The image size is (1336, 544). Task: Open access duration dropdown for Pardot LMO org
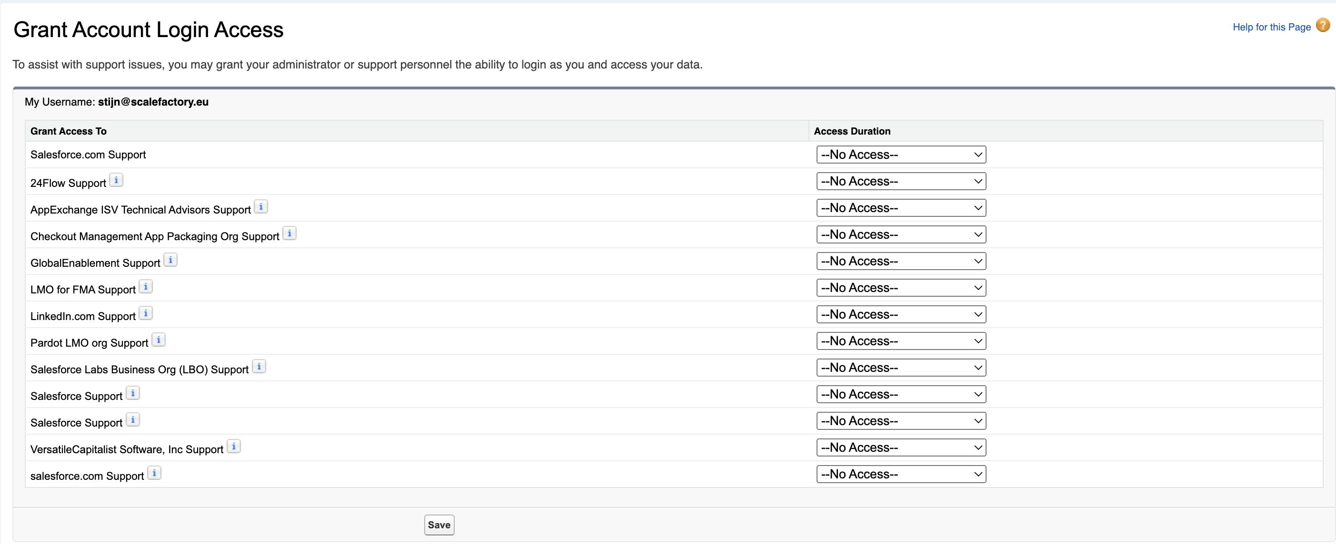tap(900, 341)
